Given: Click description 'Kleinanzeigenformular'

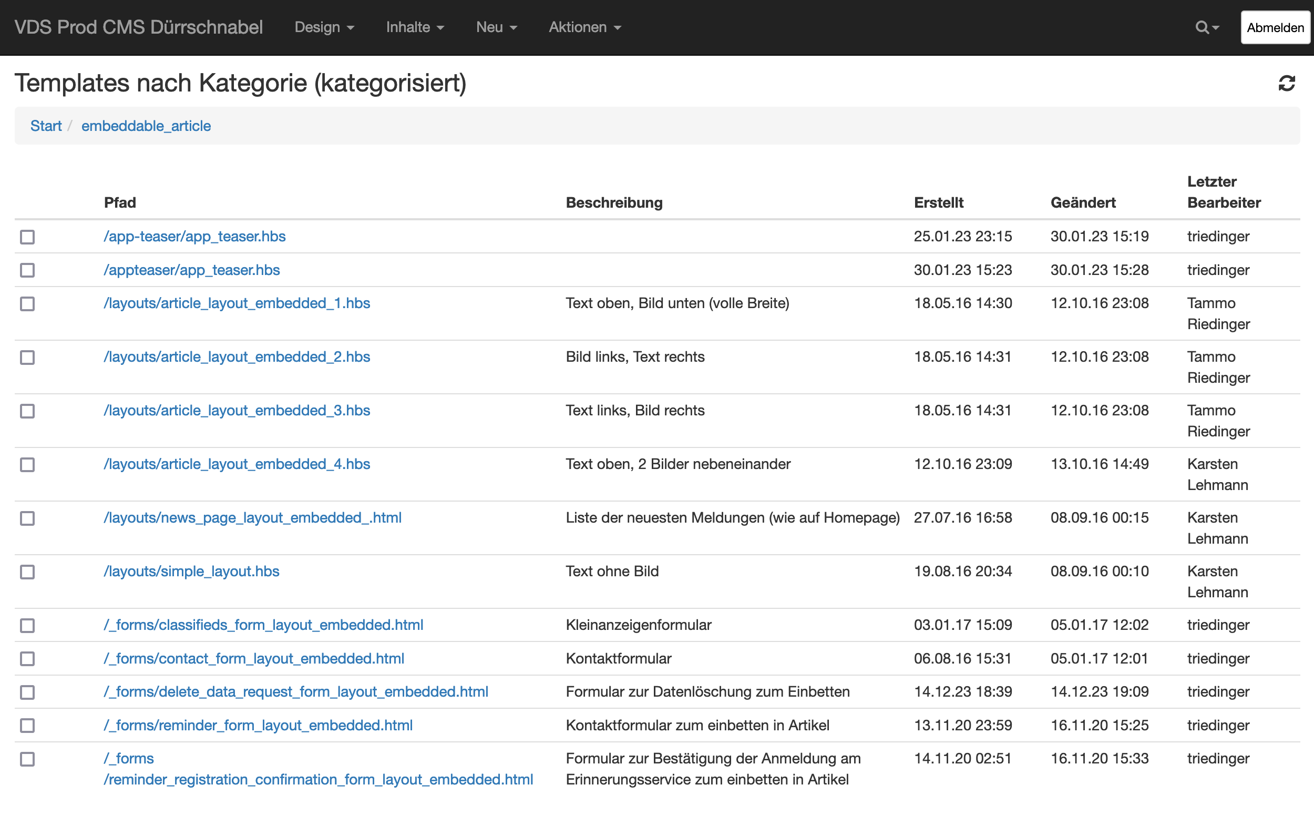Looking at the screenshot, I should (x=639, y=625).
